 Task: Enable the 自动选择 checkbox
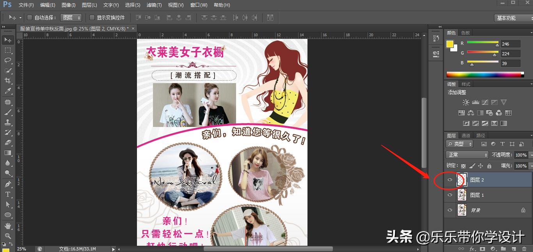[x=29, y=18]
